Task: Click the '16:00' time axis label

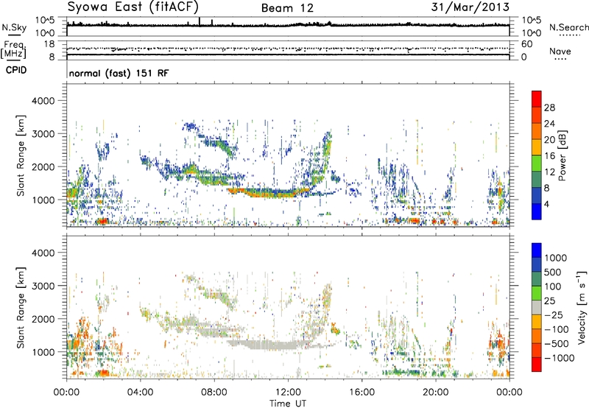Action: click(361, 393)
